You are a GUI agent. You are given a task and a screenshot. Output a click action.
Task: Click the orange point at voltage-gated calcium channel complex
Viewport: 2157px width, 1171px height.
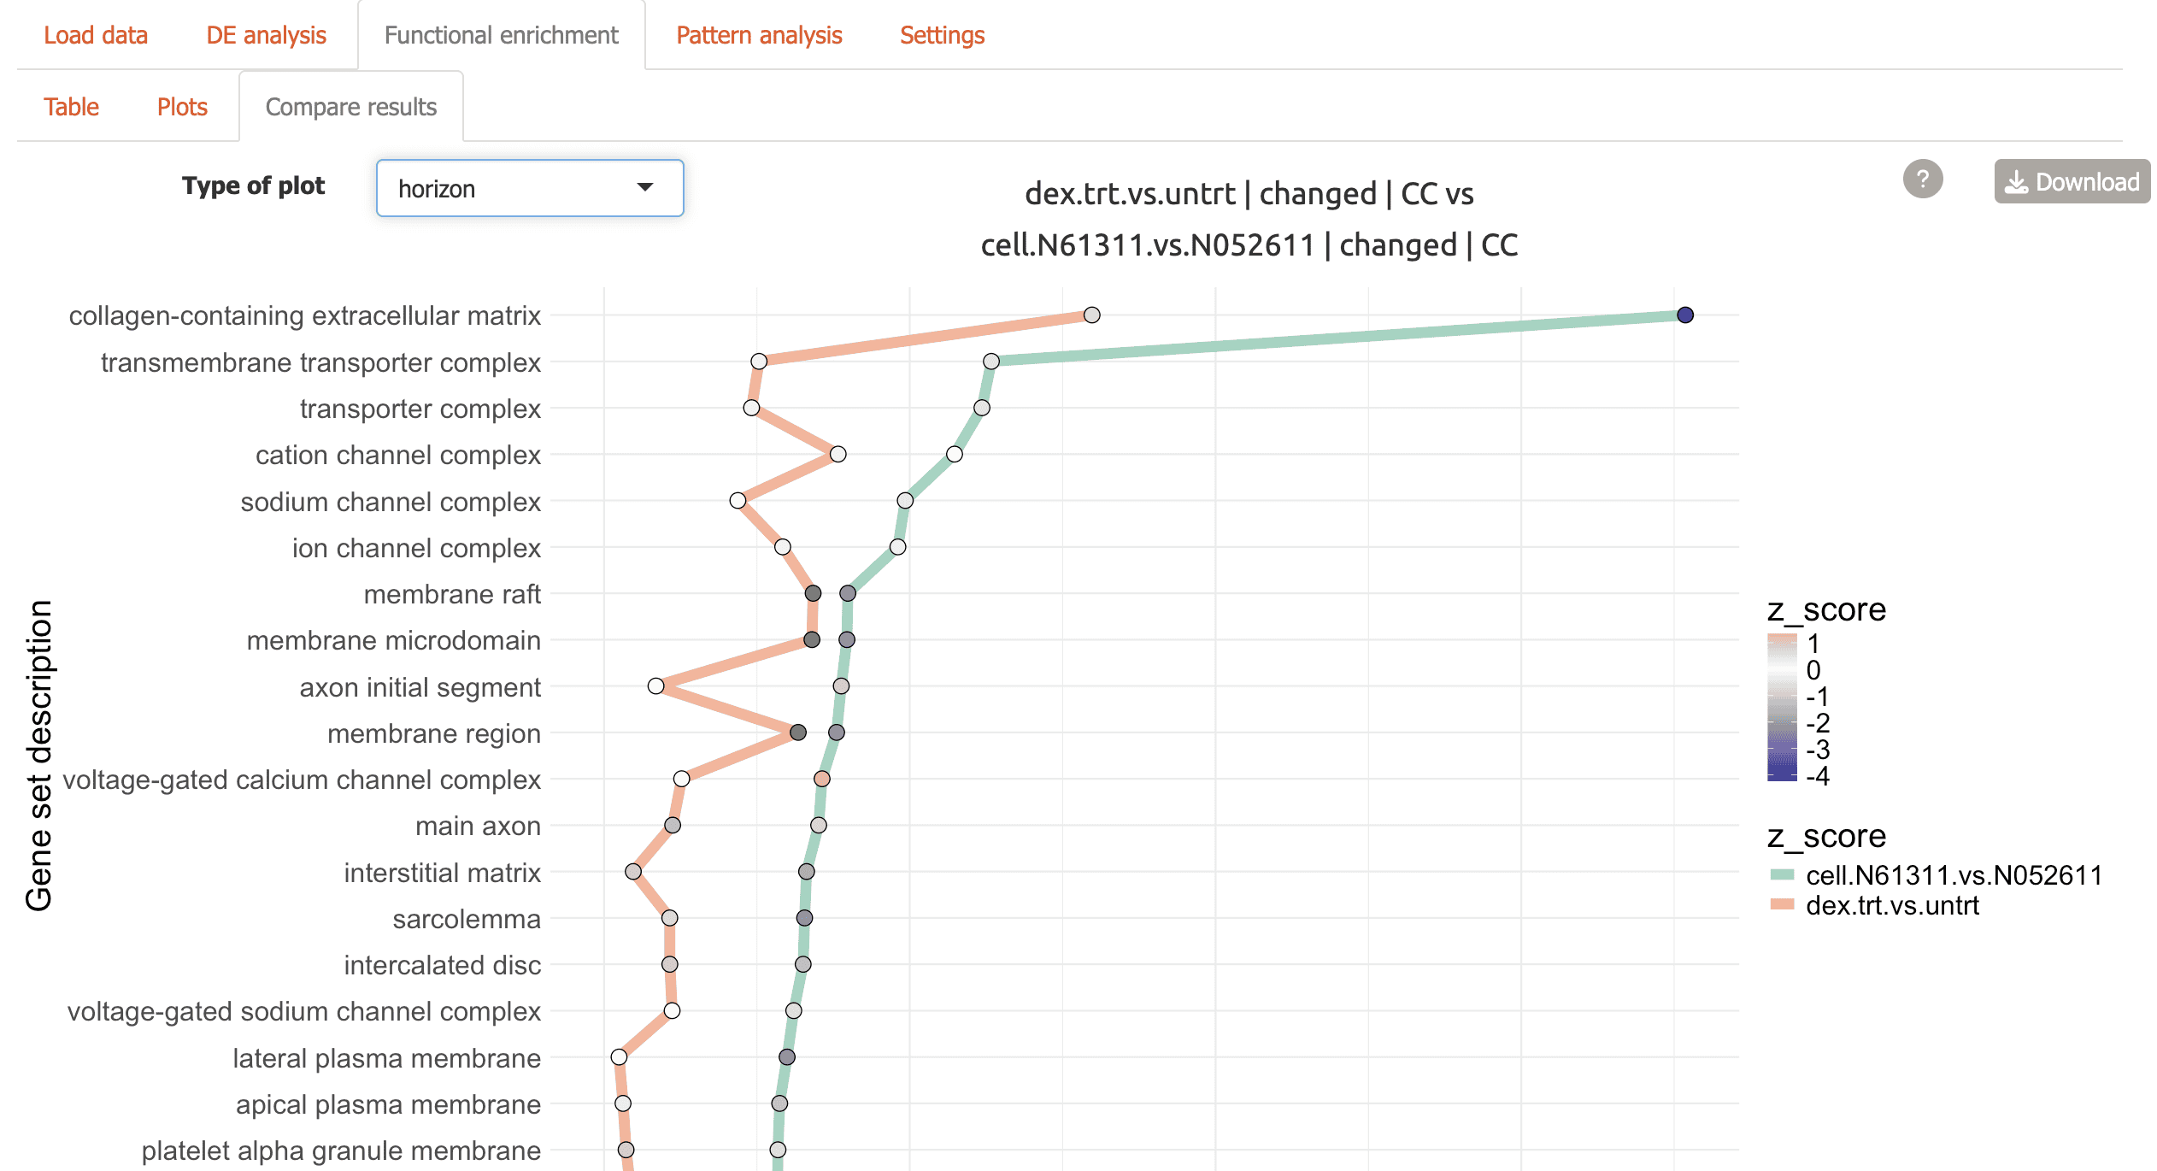tap(822, 779)
